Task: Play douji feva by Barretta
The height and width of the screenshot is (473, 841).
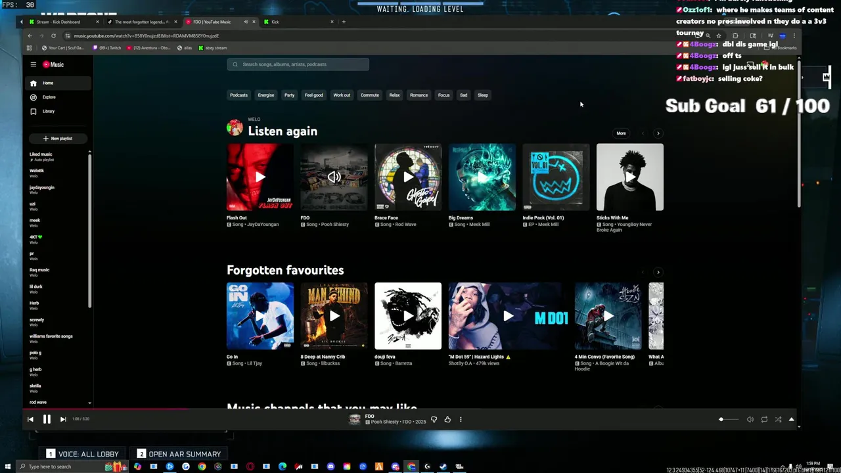Action: pyautogui.click(x=408, y=316)
